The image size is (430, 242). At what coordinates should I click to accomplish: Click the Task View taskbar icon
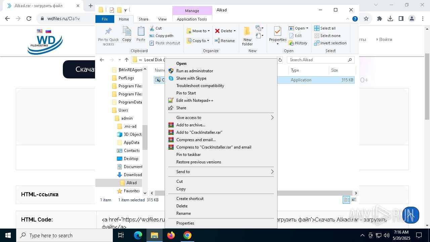coord(121,235)
